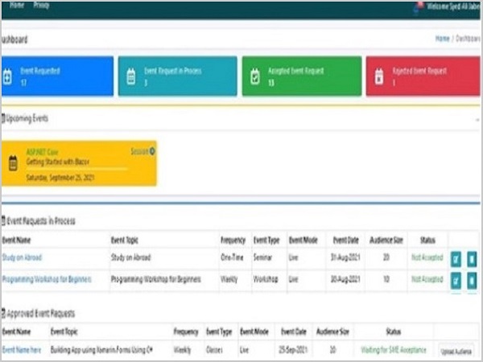Click Waiting for SME Acceptance status
This screenshot has height=362, width=483.
394,350
